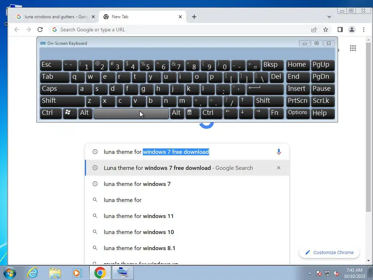Close the New Tab tab
Image resolution: width=373 pixels, height=280 pixels.
[180, 17]
